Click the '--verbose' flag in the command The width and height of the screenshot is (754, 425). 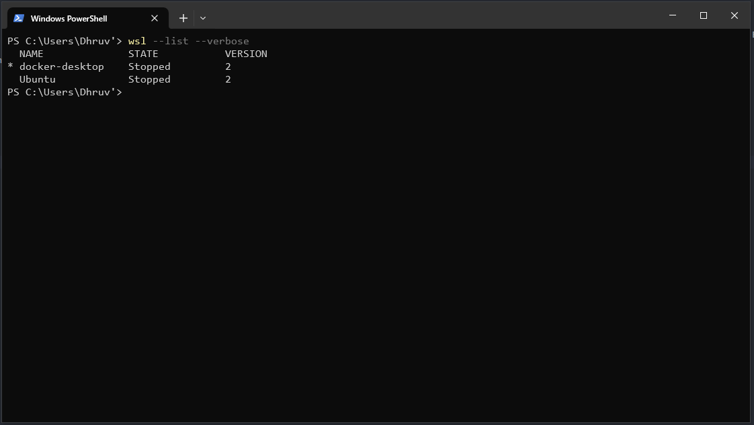pos(222,41)
